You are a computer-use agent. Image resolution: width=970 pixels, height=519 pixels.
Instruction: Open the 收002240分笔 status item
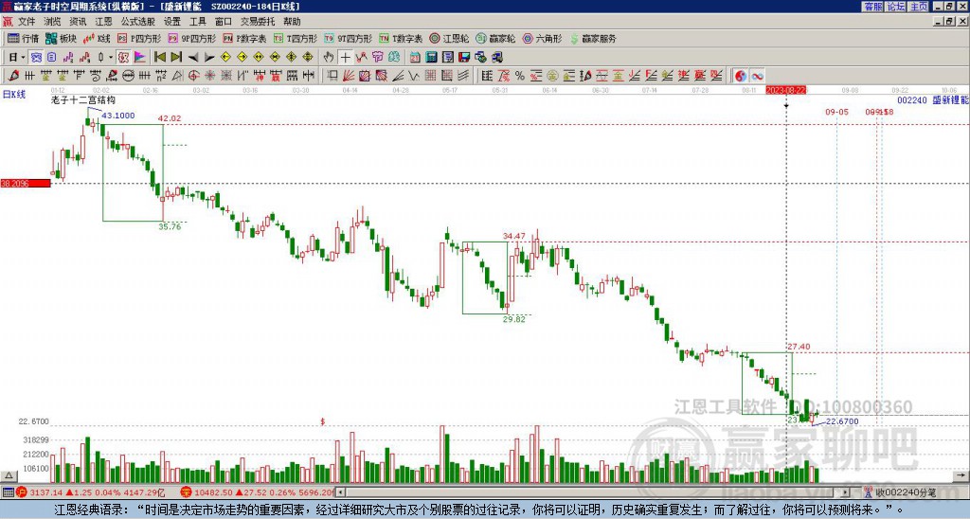tap(902, 492)
